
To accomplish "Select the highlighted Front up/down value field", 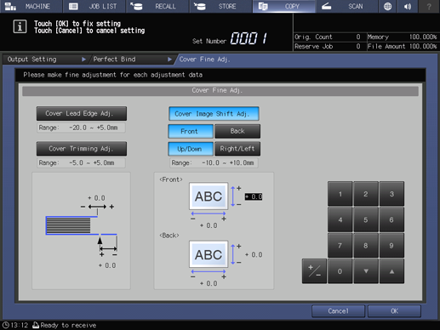I will point(254,196).
